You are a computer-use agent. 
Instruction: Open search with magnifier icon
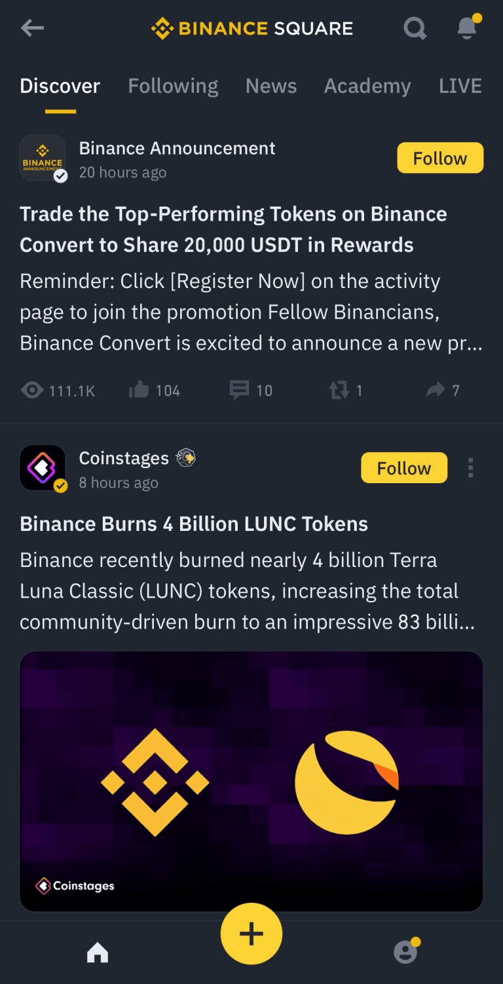click(x=415, y=28)
